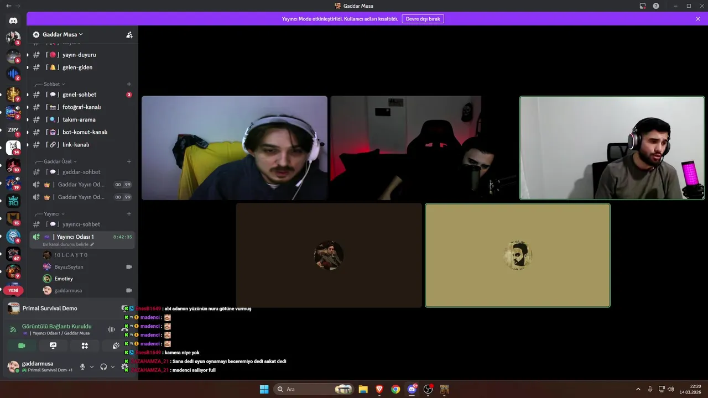Open user settings gear
708x398 pixels.
(124, 366)
